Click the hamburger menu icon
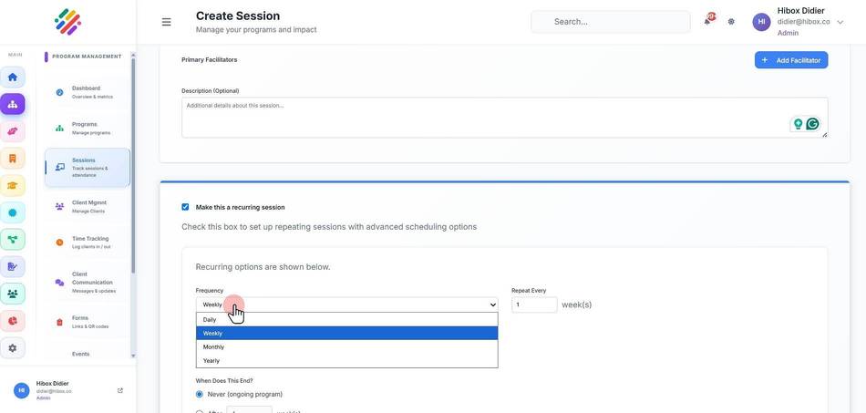The width and height of the screenshot is (866, 413). point(166,22)
